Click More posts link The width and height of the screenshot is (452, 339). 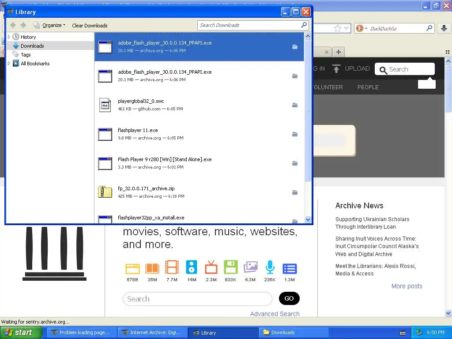coord(407,286)
